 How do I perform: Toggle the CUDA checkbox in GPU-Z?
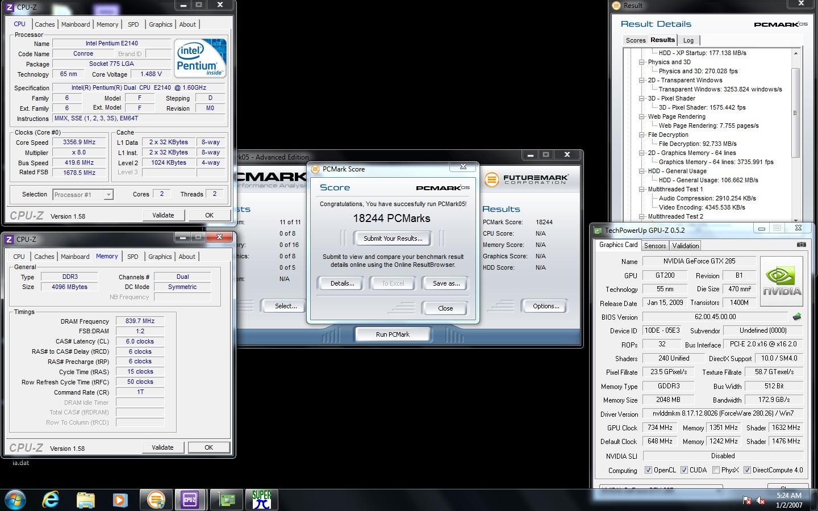point(684,470)
